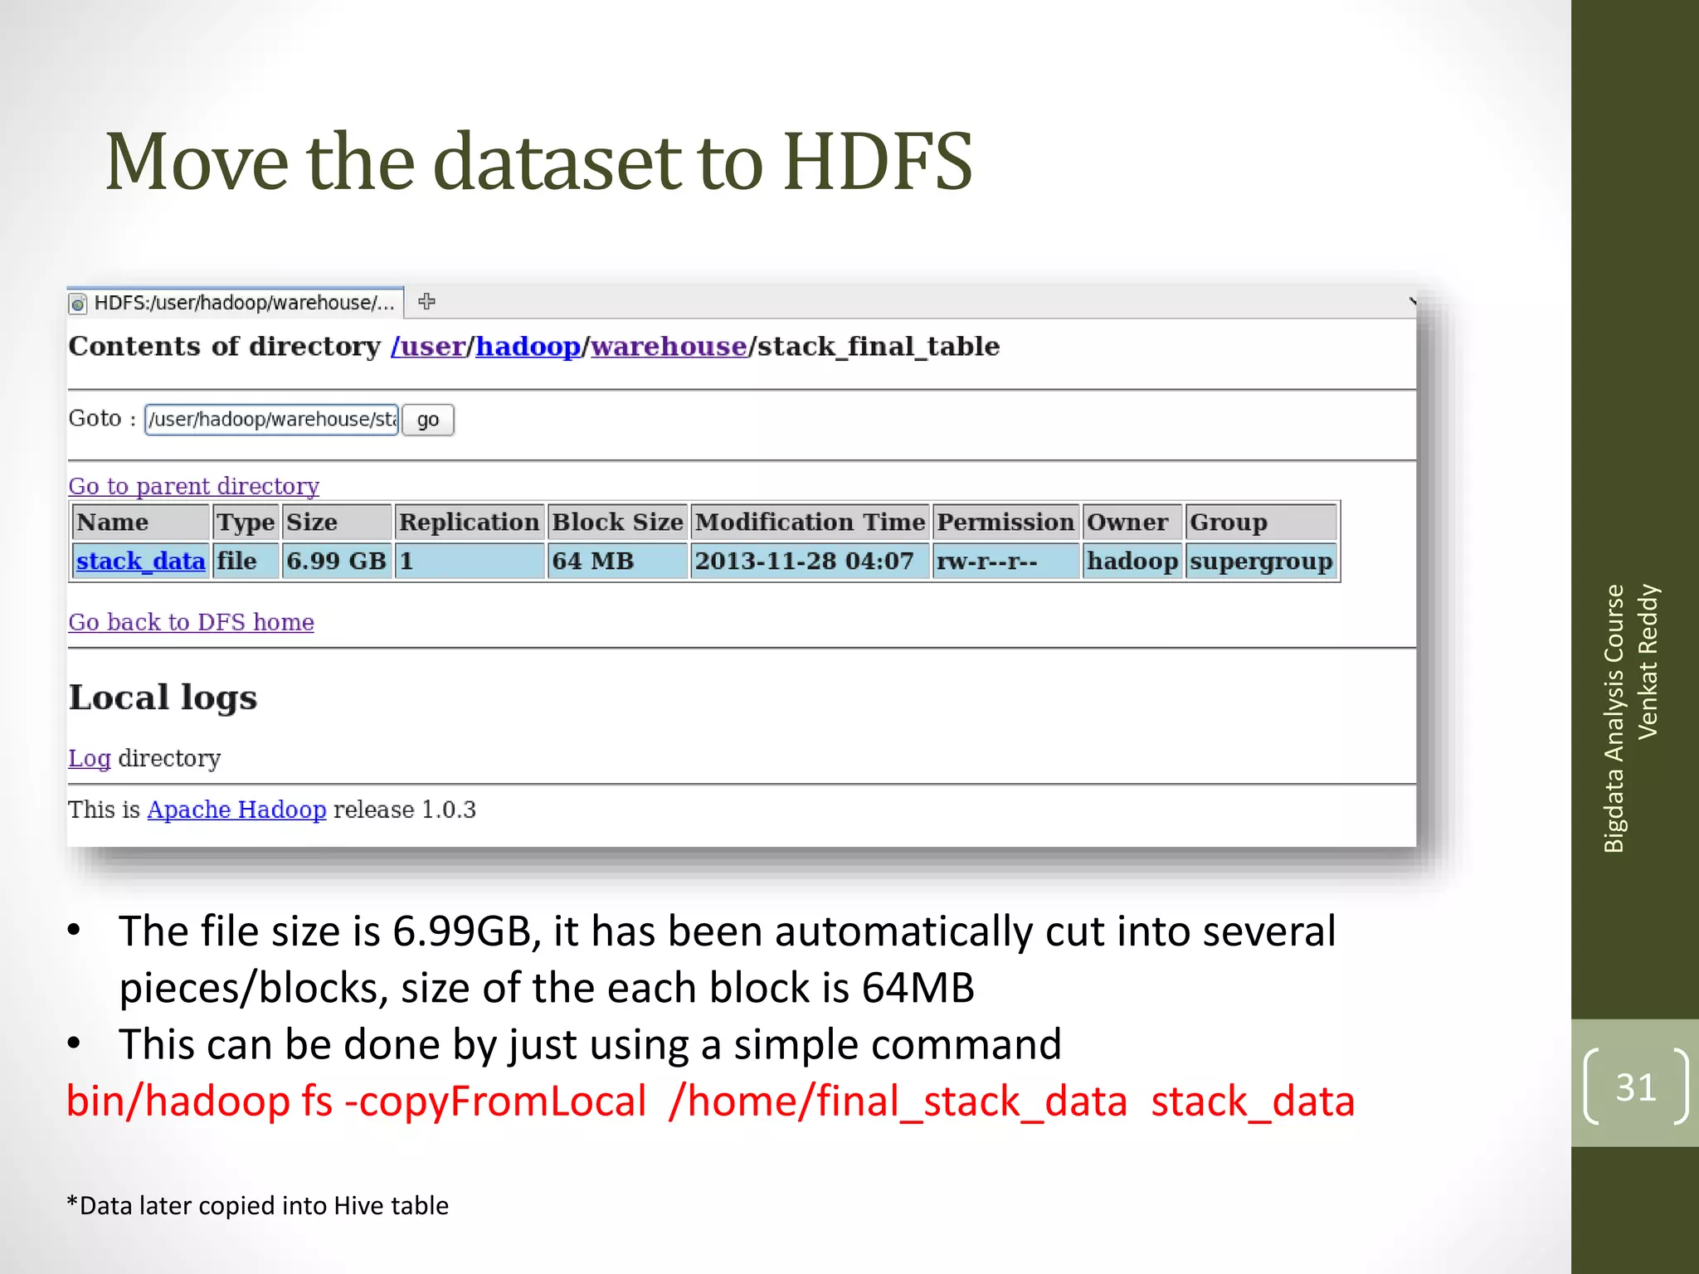Image resolution: width=1699 pixels, height=1274 pixels.
Task: Follow Go to parent directory link
Action: (x=193, y=486)
